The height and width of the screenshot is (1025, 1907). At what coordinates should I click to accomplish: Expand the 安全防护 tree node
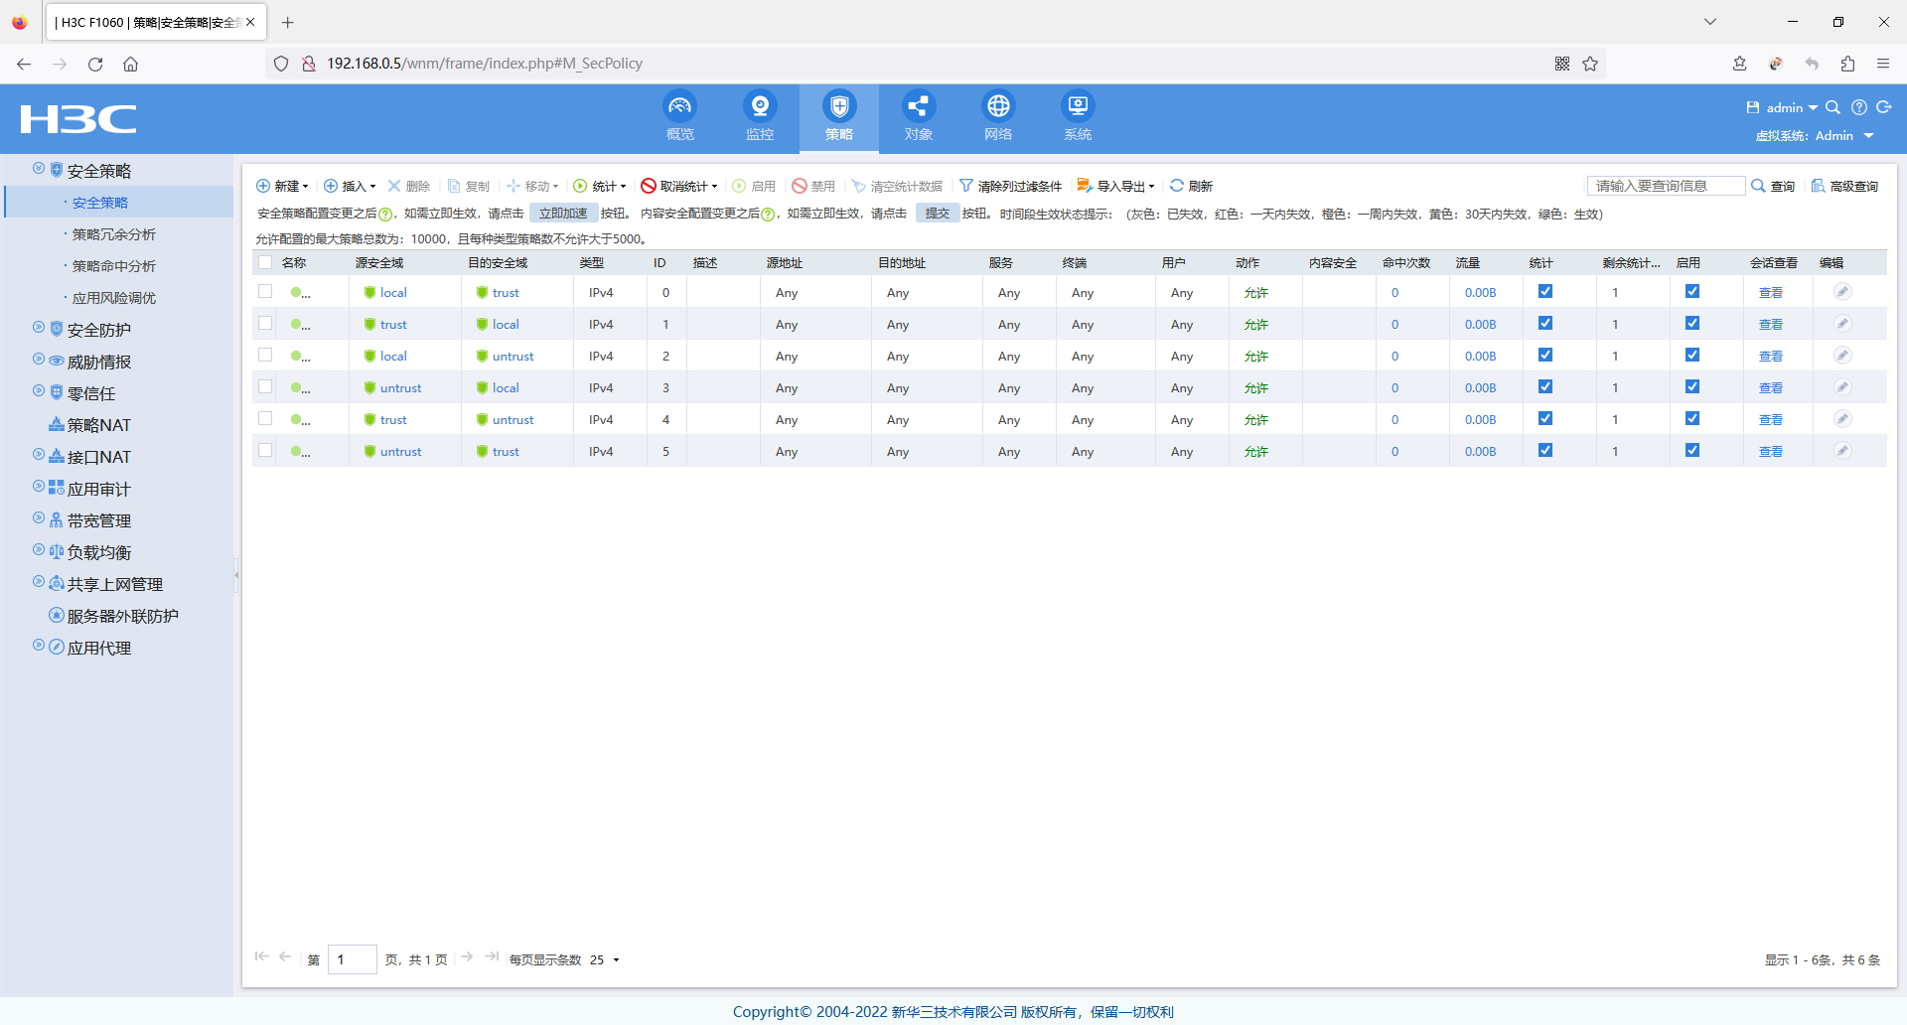(39, 329)
